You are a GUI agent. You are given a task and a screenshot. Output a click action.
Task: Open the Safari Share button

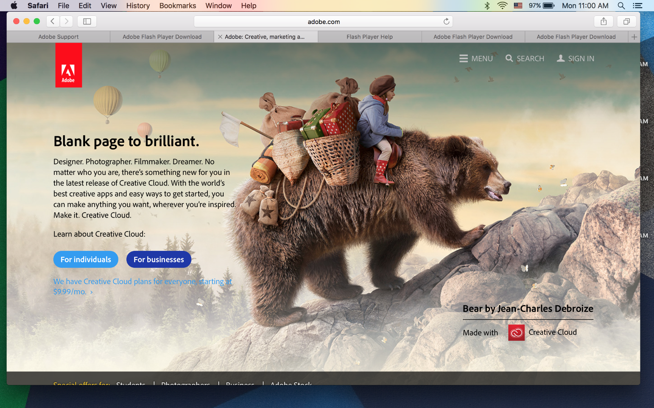(x=604, y=22)
